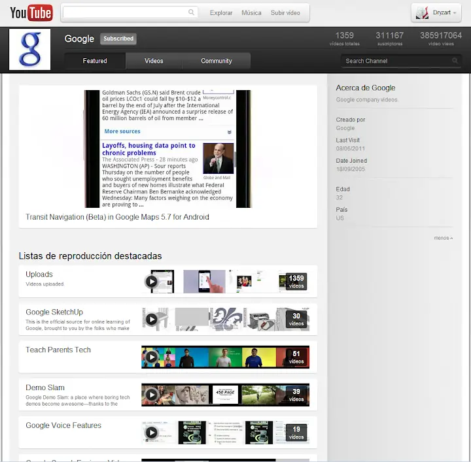Open the Community tab
This screenshot has width=471, height=462.
[217, 61]
